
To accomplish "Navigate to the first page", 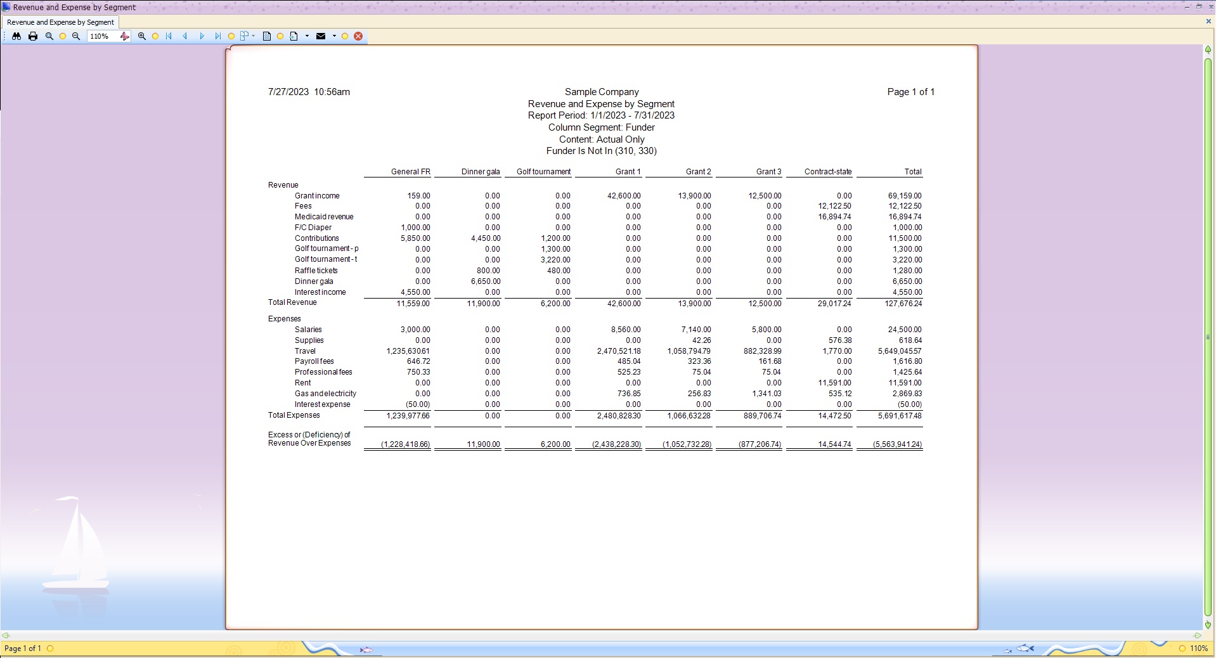I will (x=168, y=36).
